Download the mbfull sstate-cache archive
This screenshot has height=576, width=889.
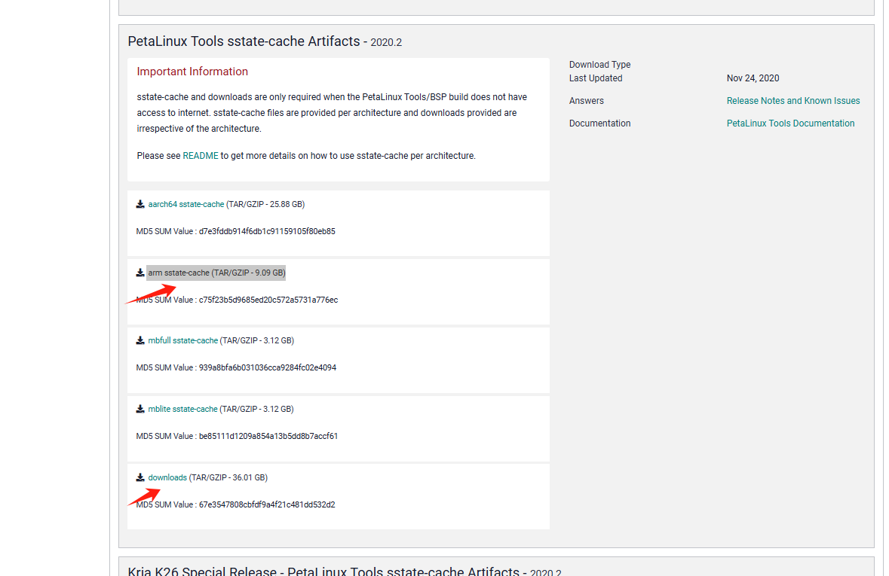[x=182, y=341]
